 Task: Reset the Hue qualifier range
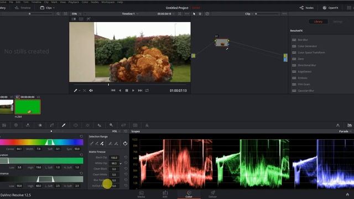click(x=81, y=137)
